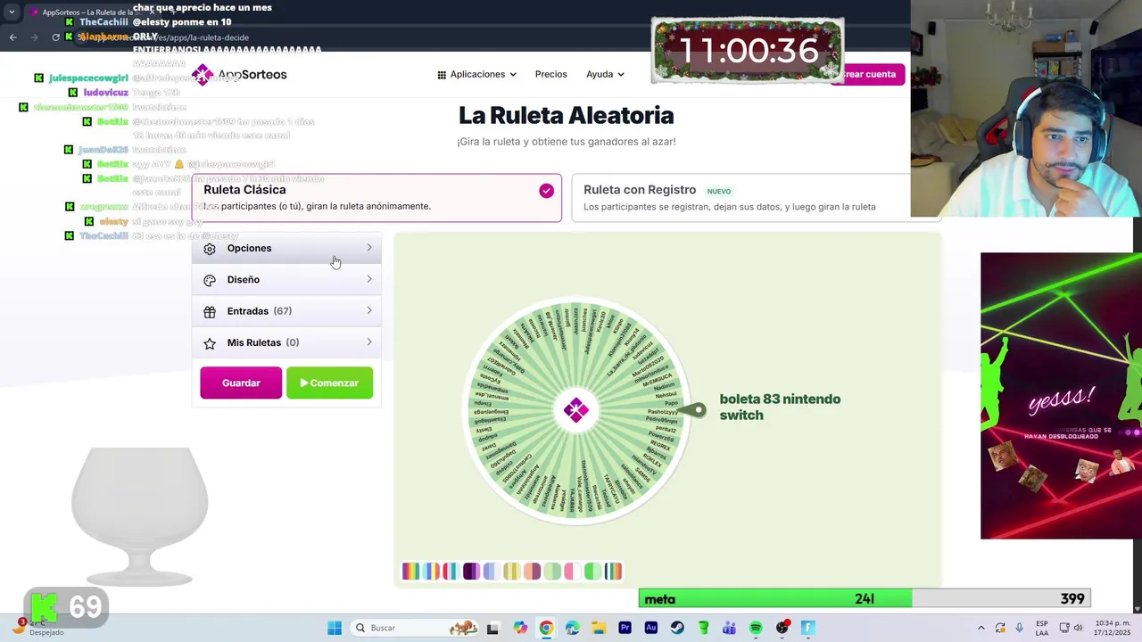This screenshot has height=642, width=1142.
Task: Pick the dark purple palette swatch
Action: 472,572
